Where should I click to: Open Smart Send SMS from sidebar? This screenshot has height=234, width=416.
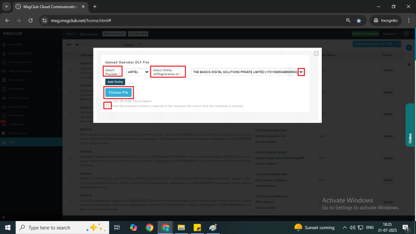[20, 53]
